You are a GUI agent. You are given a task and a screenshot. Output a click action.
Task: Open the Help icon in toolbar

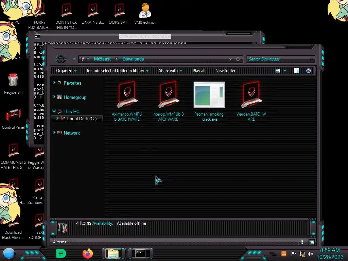(x=309, y=71)
